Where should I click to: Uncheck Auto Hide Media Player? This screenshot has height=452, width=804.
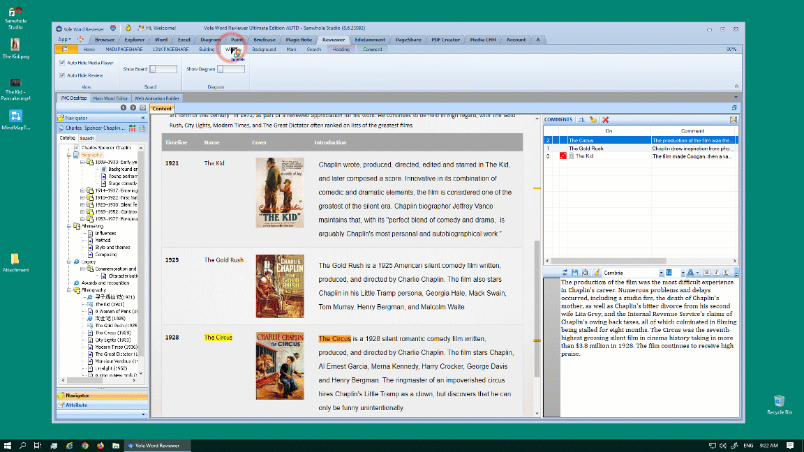(x=62, y=62)
